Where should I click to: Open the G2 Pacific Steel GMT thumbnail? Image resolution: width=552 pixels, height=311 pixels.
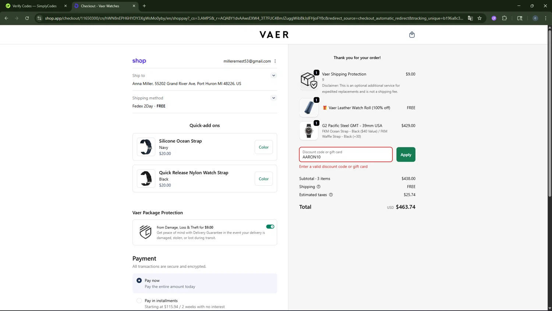pos(308,131)
